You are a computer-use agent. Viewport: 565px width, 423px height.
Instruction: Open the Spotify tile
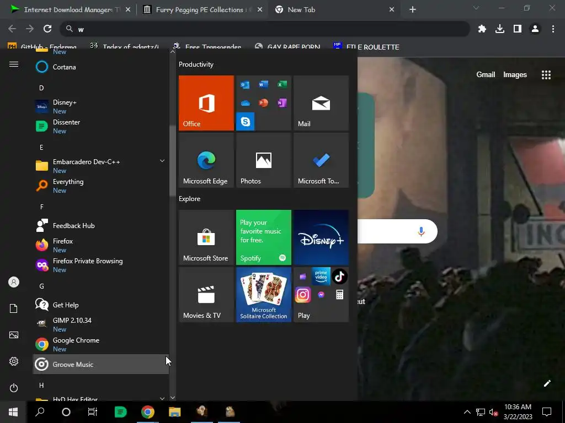coord(263,237)
